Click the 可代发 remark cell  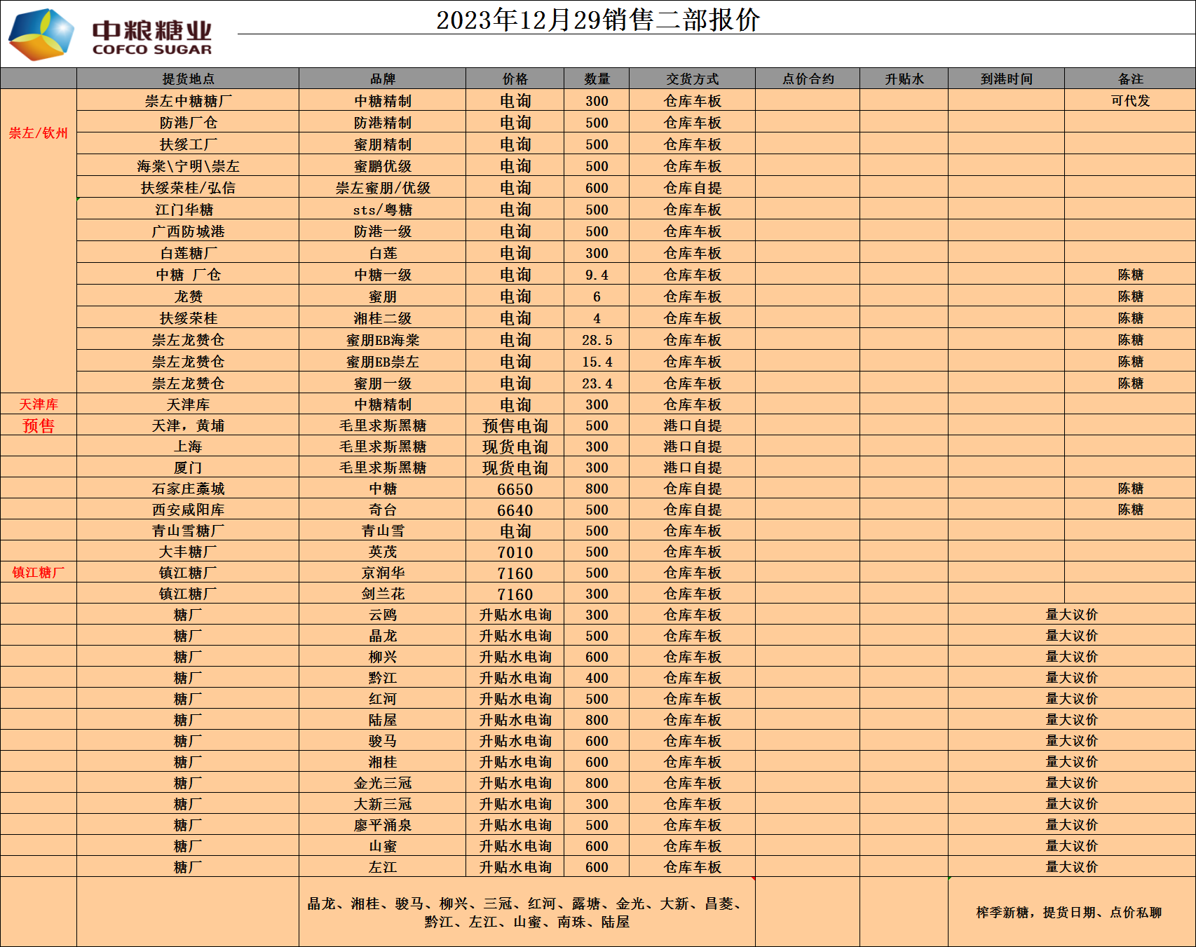pos(1130,101)
